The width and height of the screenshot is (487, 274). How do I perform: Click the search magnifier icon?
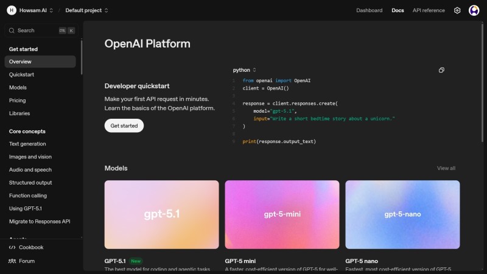tap(12, 30)
